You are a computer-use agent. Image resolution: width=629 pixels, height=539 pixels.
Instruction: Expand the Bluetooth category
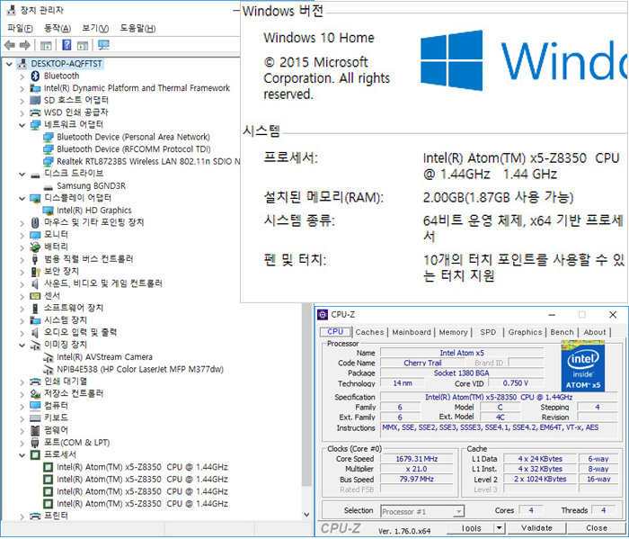click(x=22, y=76)
